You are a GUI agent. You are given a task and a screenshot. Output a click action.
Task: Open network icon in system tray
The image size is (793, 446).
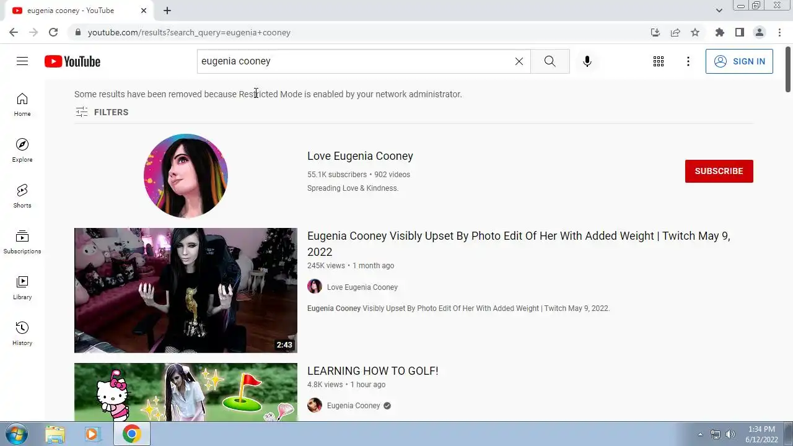(716, 434)
